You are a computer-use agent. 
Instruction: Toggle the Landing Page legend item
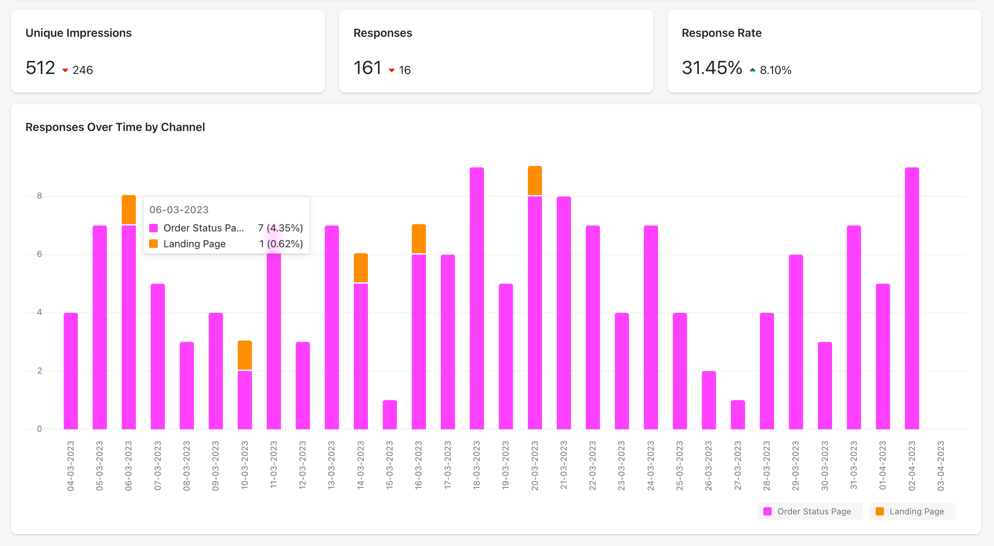click(916, 511)
